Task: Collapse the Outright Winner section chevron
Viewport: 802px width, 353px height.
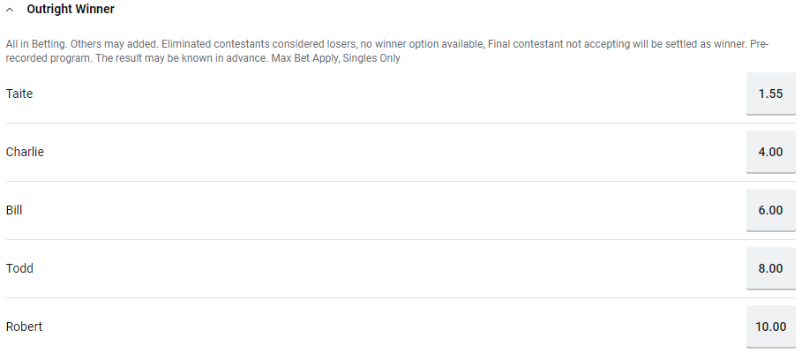Action: 10,10
